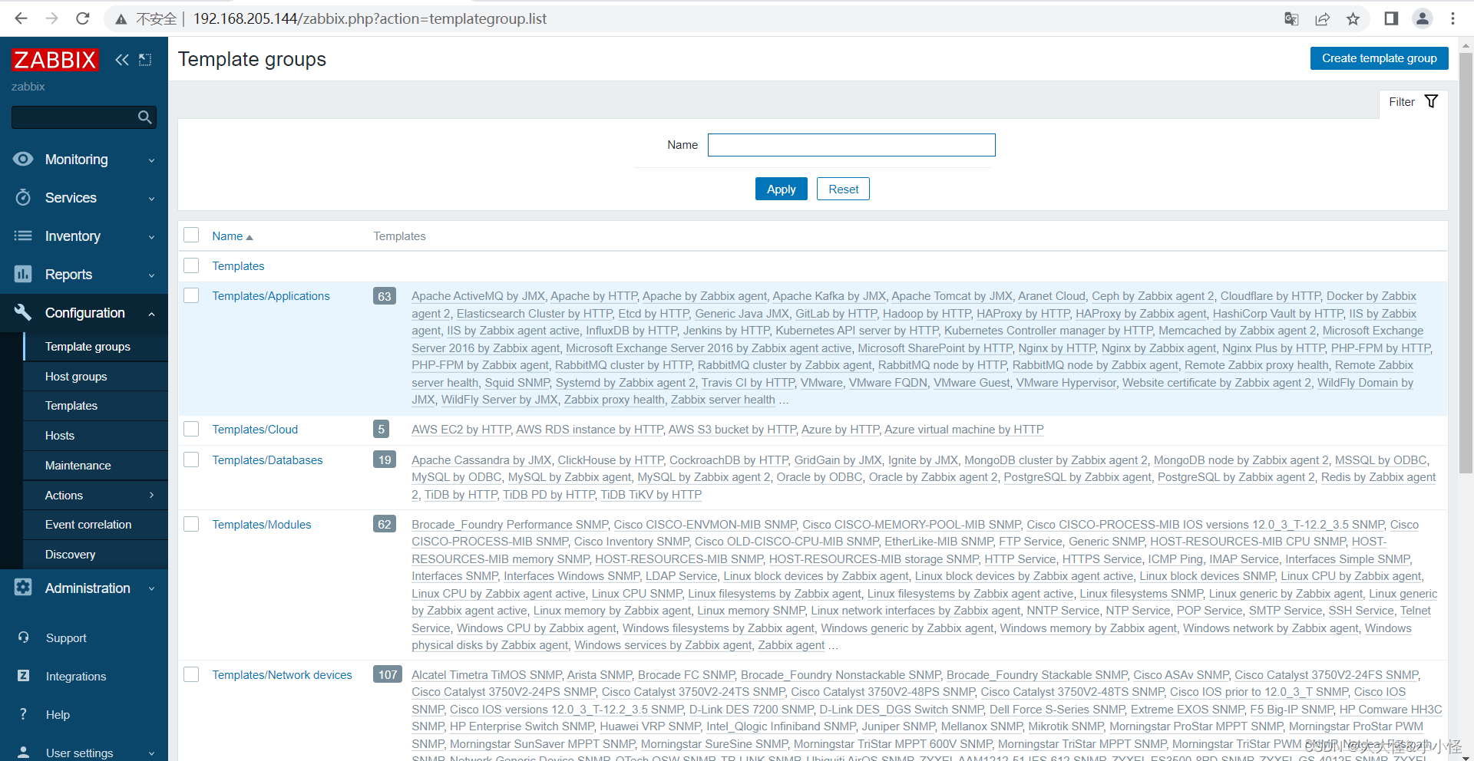Check the Templates group checkbox
The image size is (1474, 761).
tap(191, 265)
